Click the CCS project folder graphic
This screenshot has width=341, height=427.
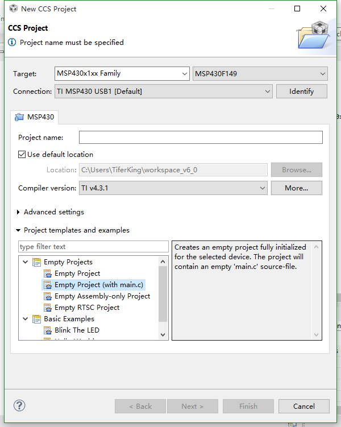point(313,35)
